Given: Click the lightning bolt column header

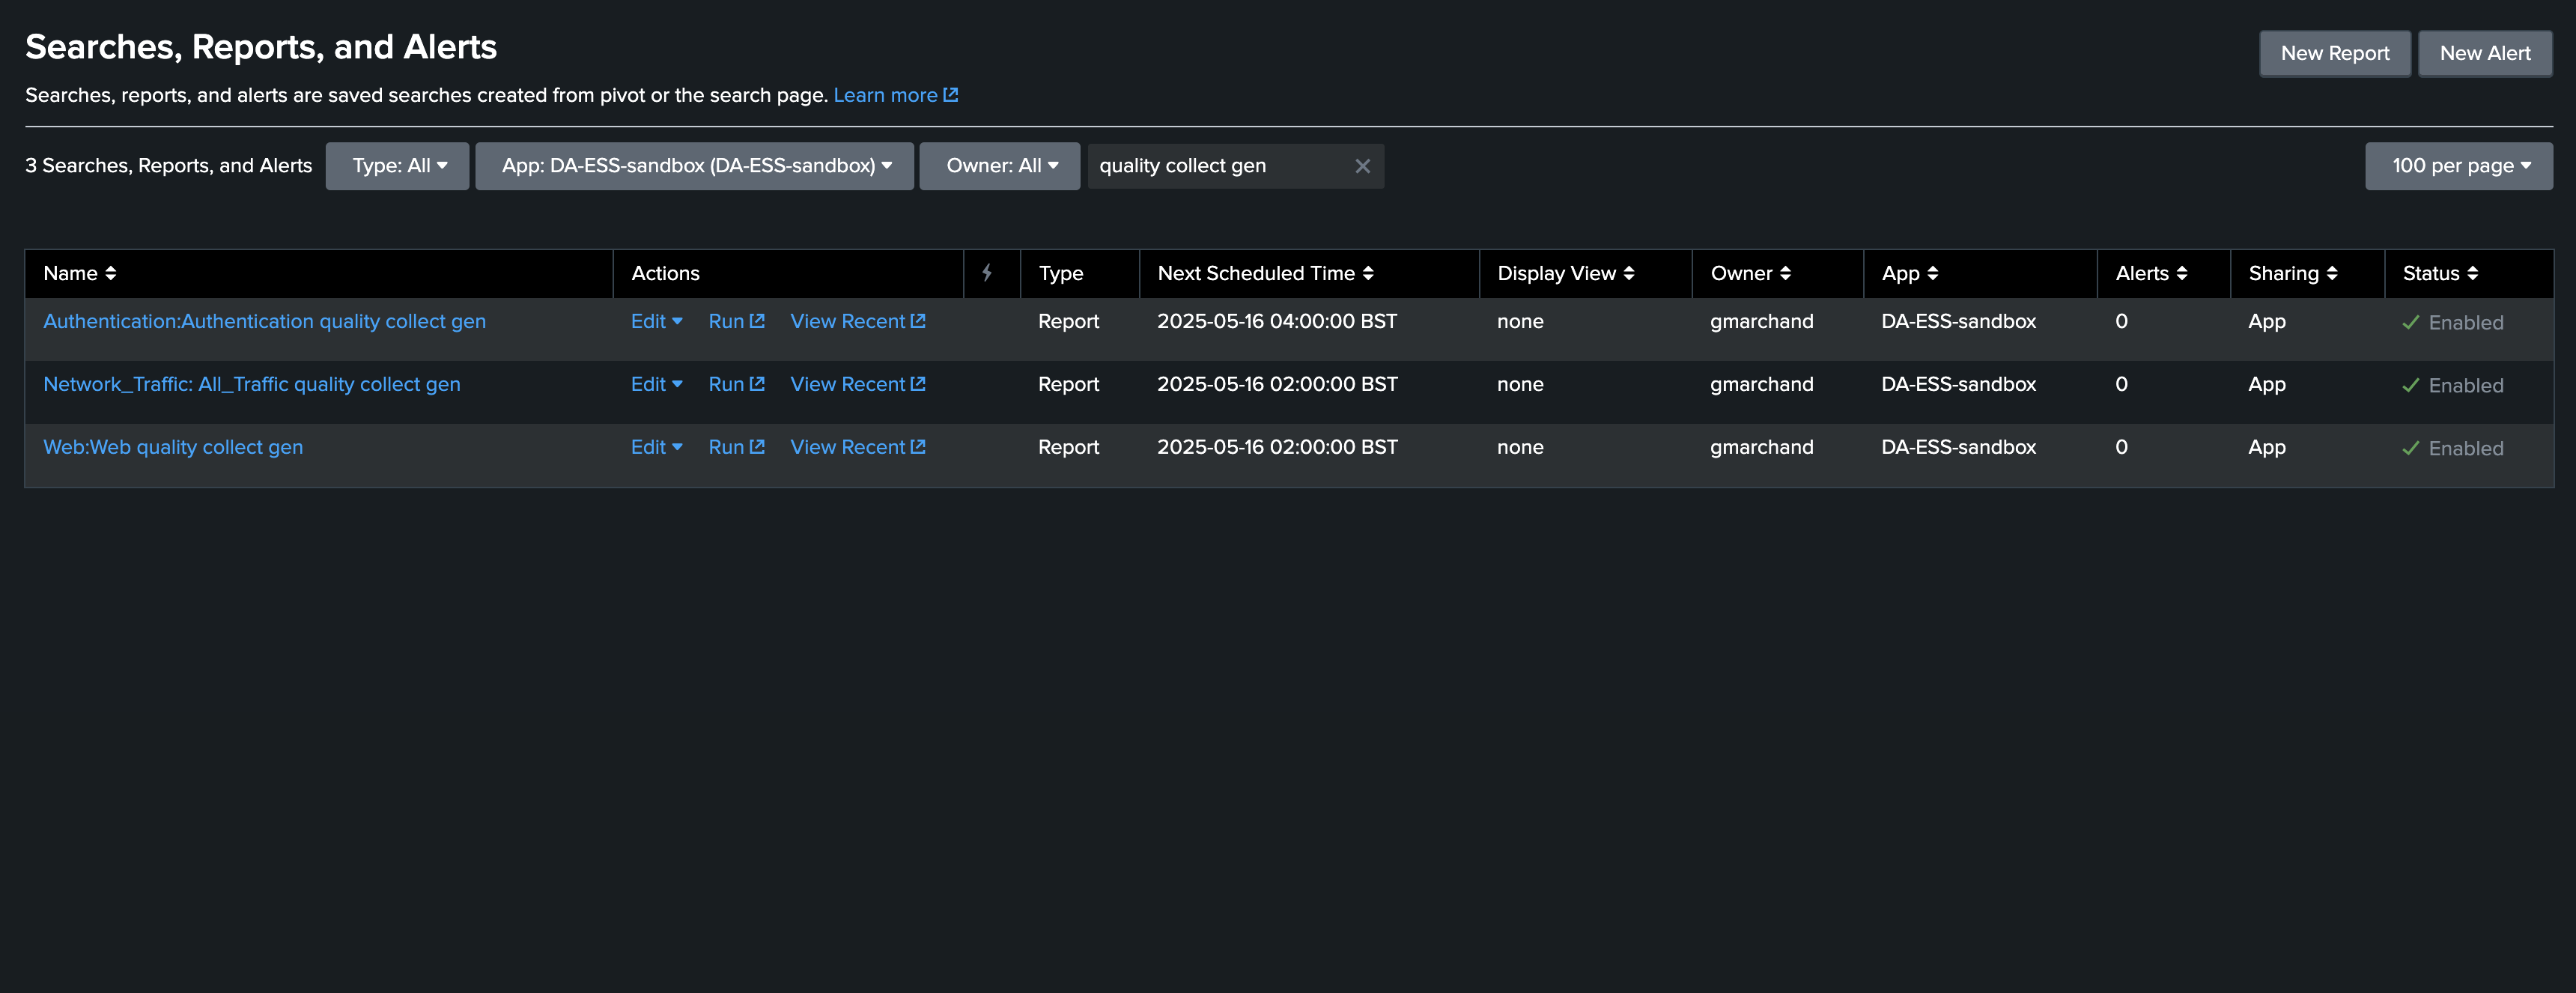Looking at the screenshot, I should pos(987,273).
